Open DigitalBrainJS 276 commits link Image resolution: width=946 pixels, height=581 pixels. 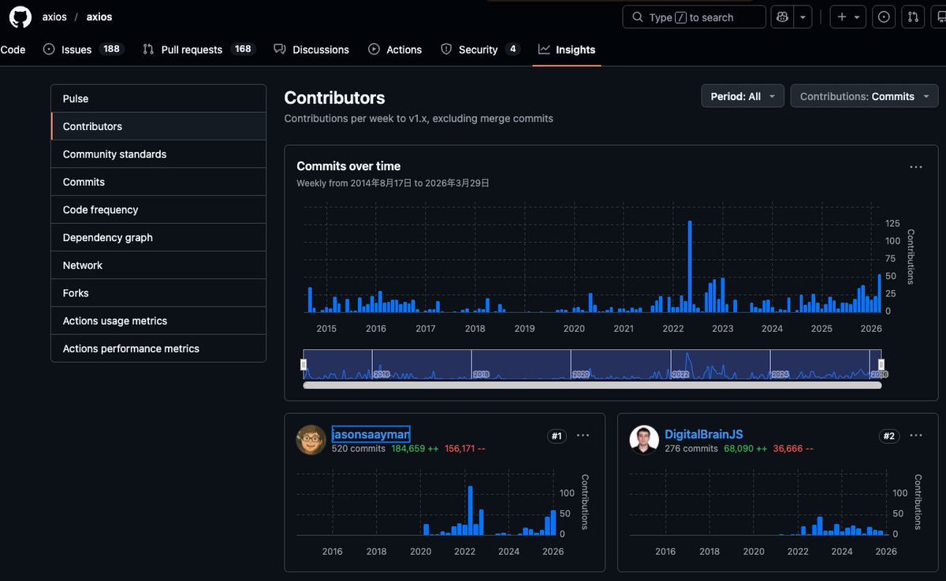(x=691, y=449)
